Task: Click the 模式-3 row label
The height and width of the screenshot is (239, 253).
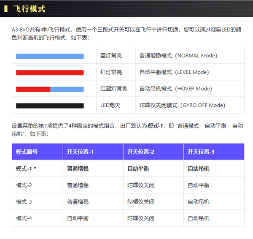Action: [24, 201]
